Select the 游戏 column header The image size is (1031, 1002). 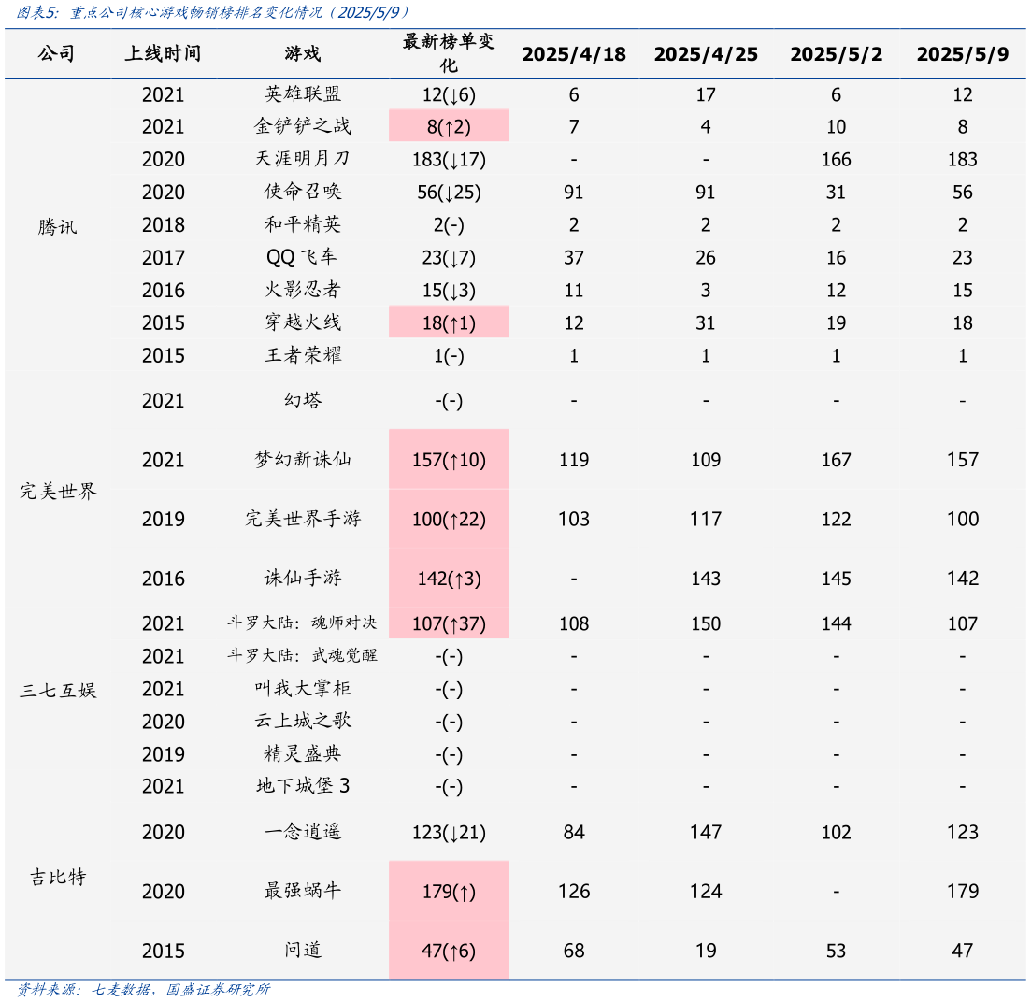(x=304, y=54)
